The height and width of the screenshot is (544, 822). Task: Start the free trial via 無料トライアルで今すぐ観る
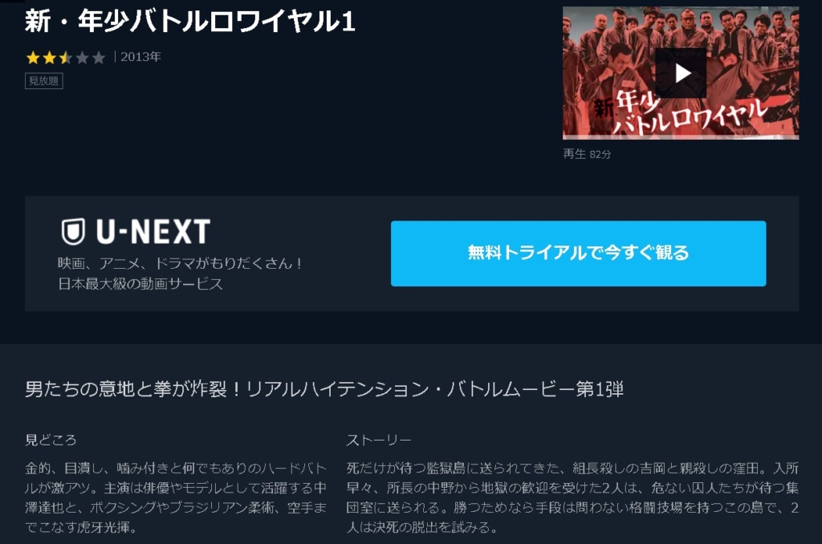click(578, 253)
